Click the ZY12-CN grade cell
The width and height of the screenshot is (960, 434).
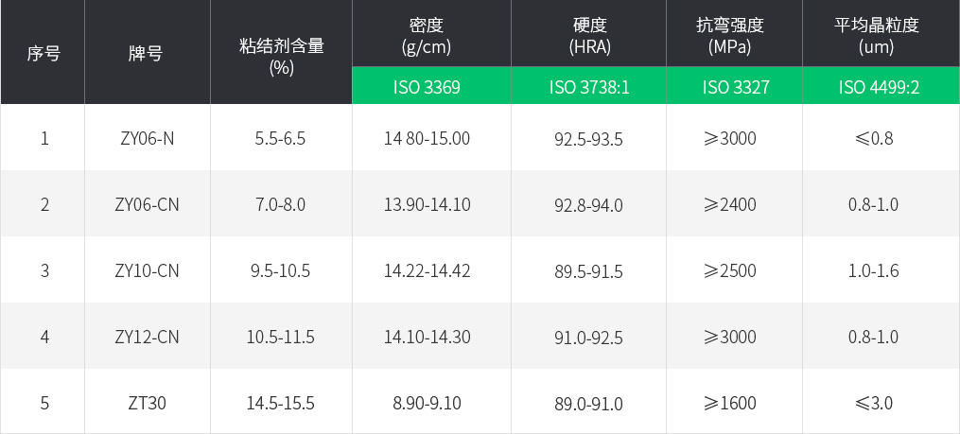point(147,338)
